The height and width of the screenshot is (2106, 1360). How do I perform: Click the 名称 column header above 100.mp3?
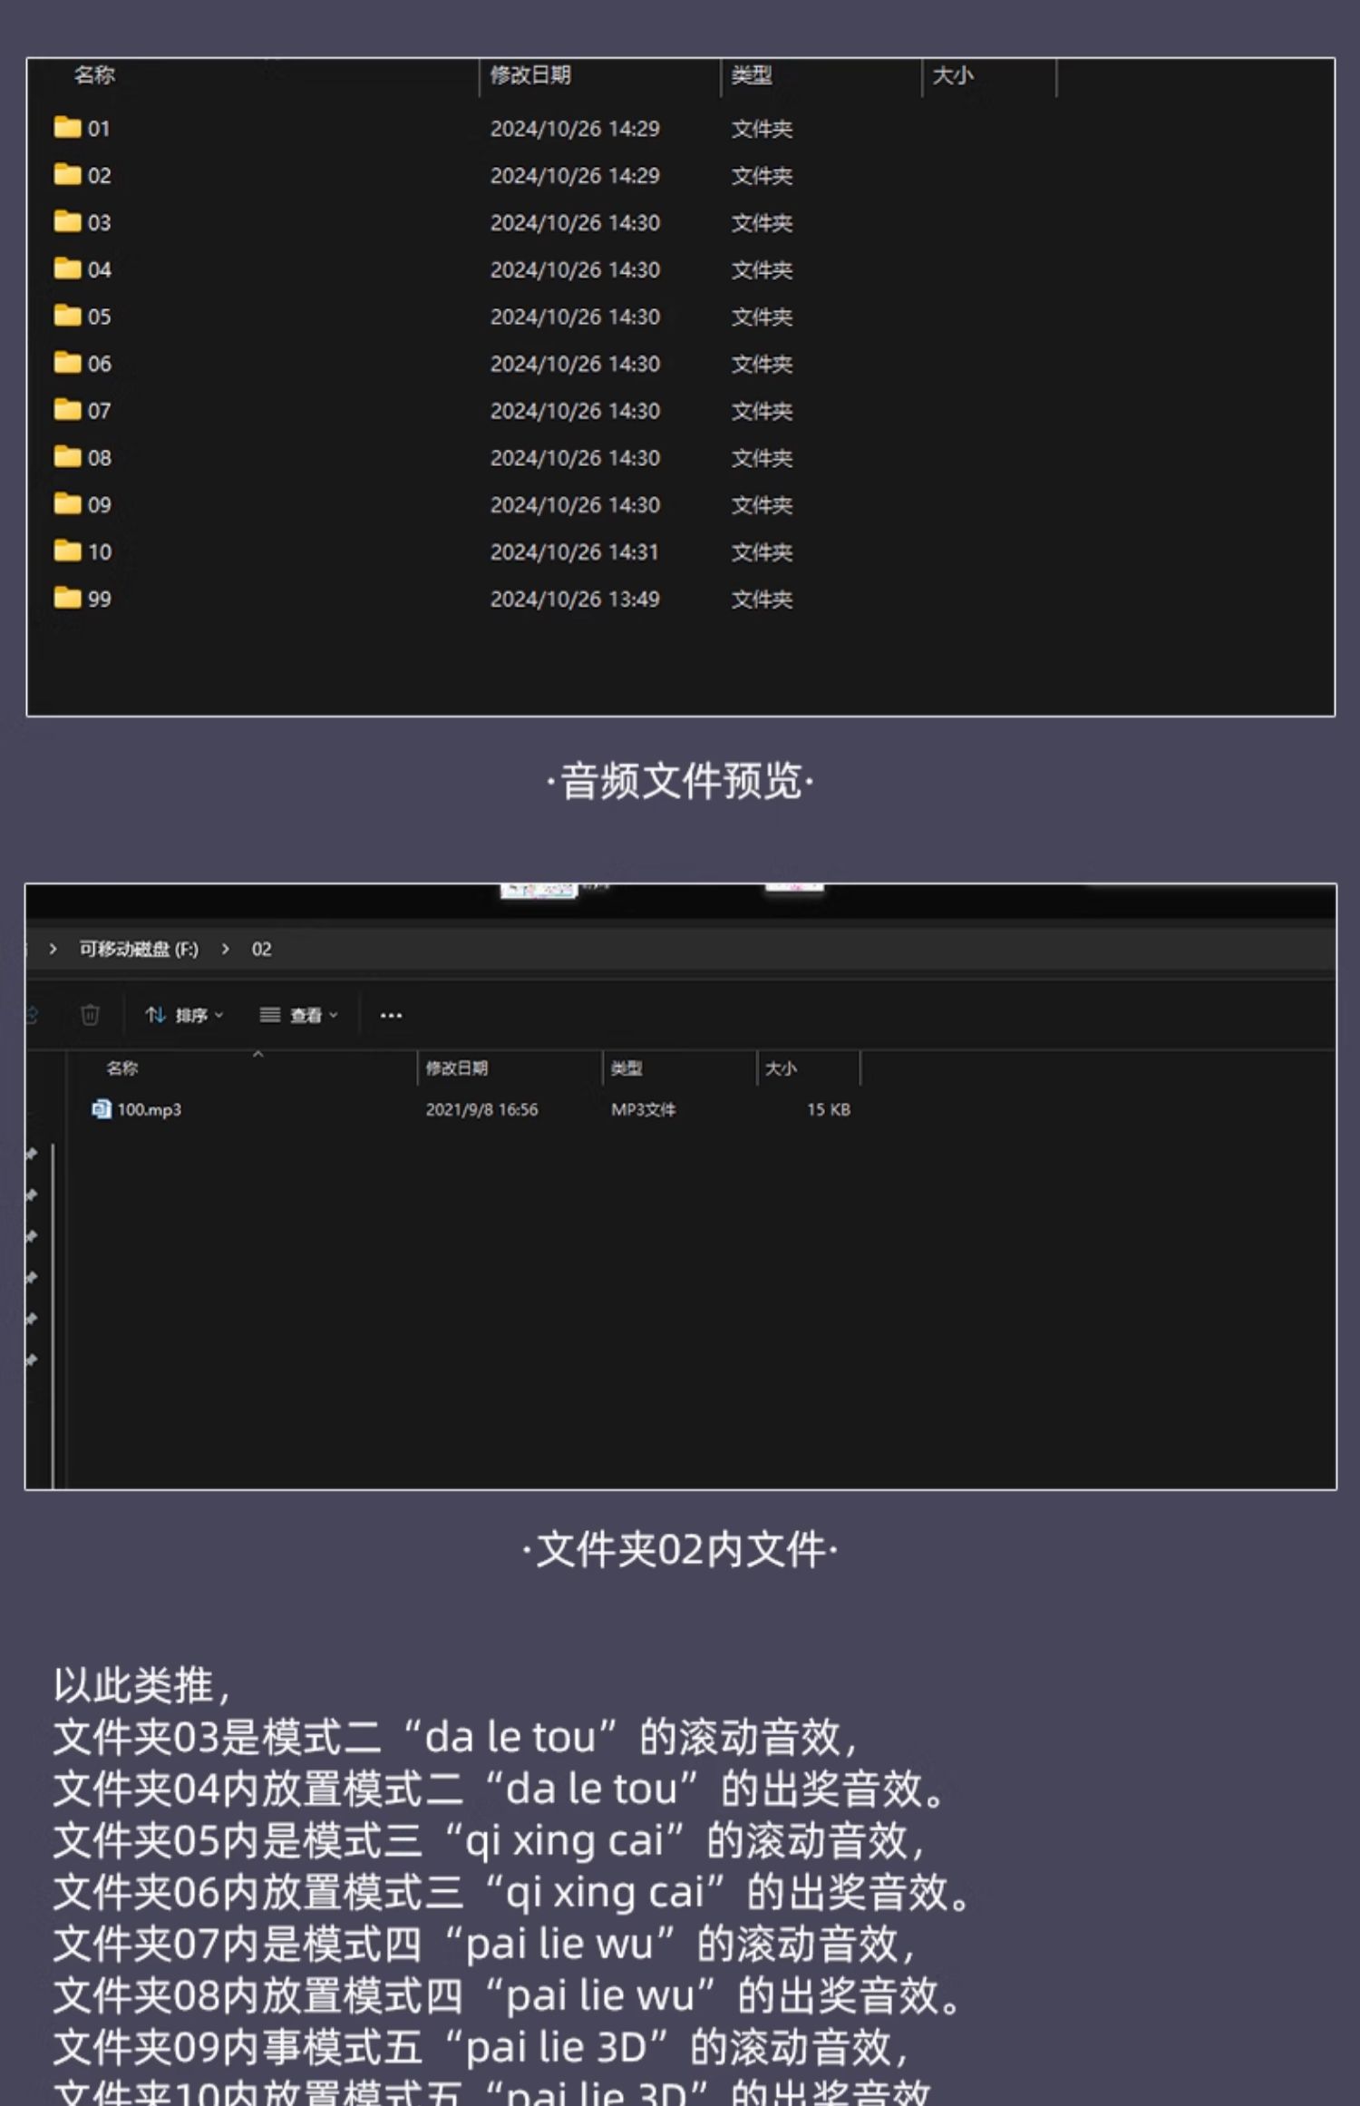point(122,1068)
